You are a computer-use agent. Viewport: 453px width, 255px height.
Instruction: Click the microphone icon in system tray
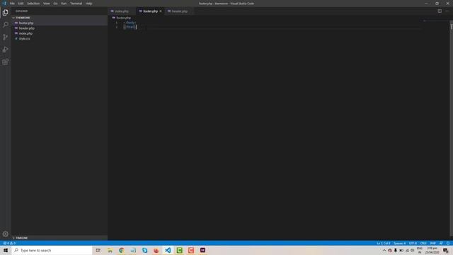[x=396, y=250]
